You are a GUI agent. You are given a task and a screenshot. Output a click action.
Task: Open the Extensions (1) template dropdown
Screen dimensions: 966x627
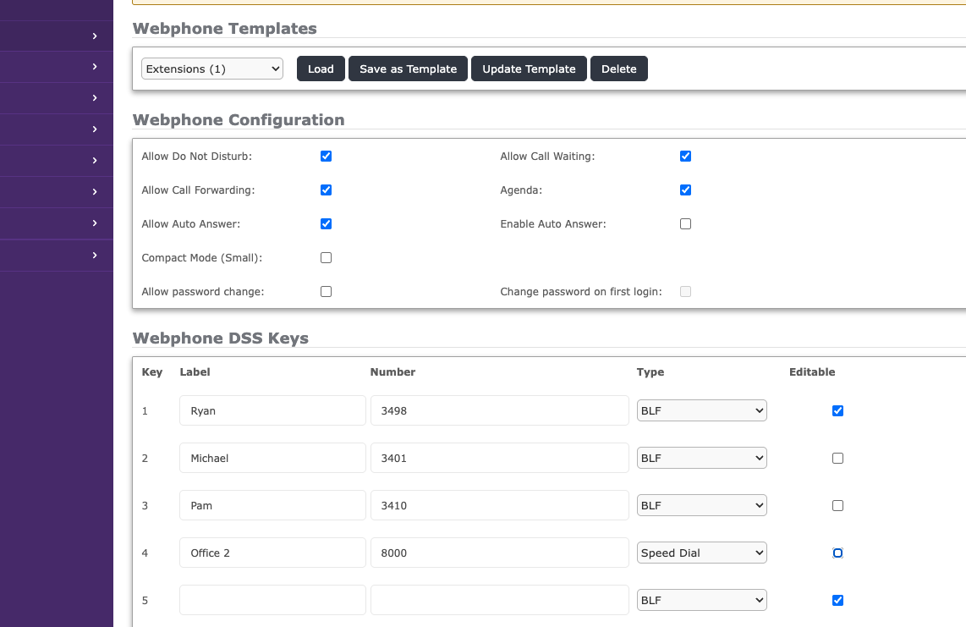point(212,69)
